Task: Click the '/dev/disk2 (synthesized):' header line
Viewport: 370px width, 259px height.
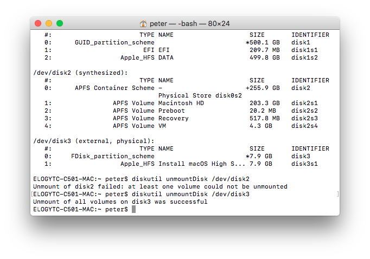Action: coord(80,73)
